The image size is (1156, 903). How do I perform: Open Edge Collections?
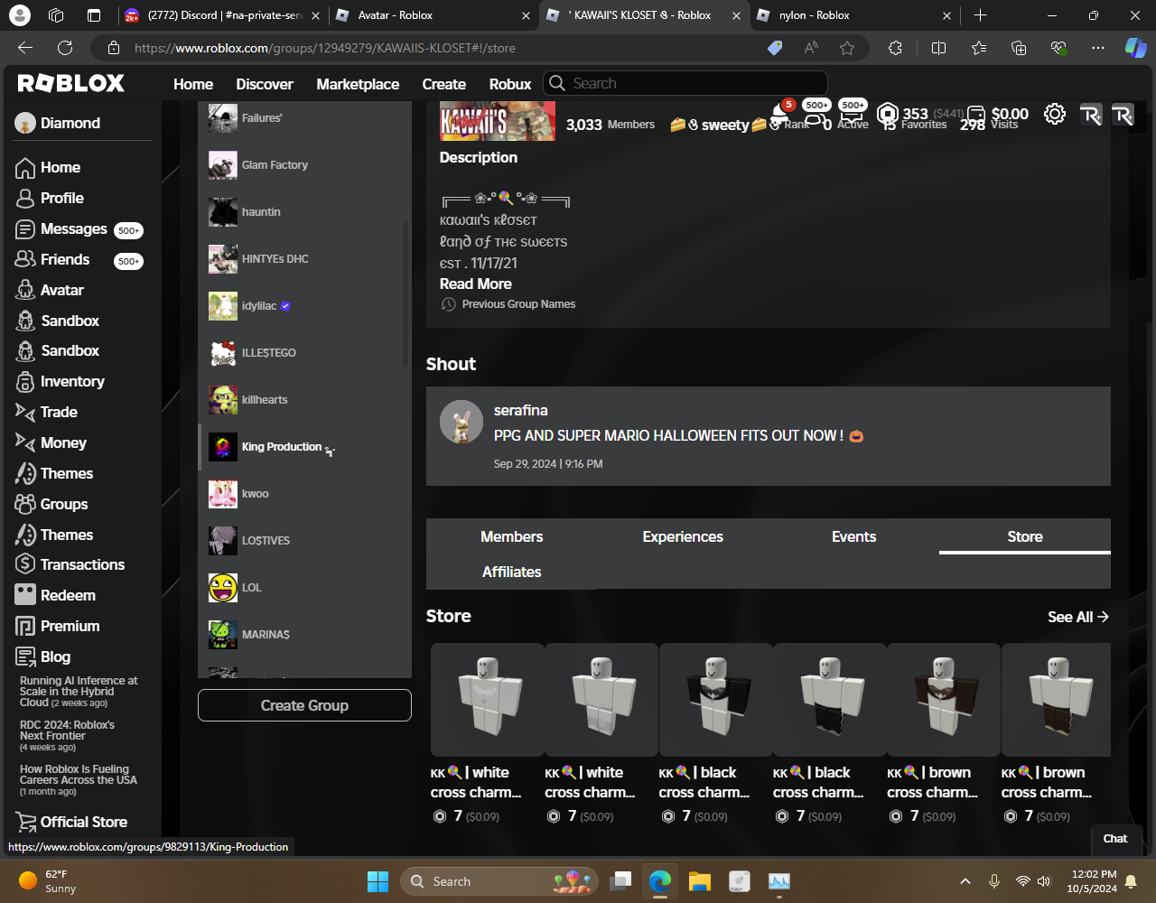click(x=1019, y=48)
